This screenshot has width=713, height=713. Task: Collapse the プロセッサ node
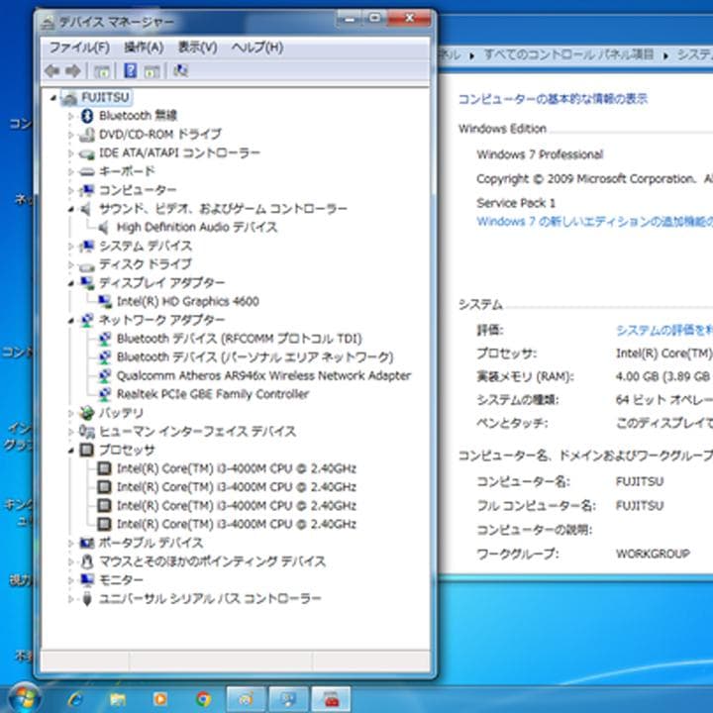coord(71,451)
